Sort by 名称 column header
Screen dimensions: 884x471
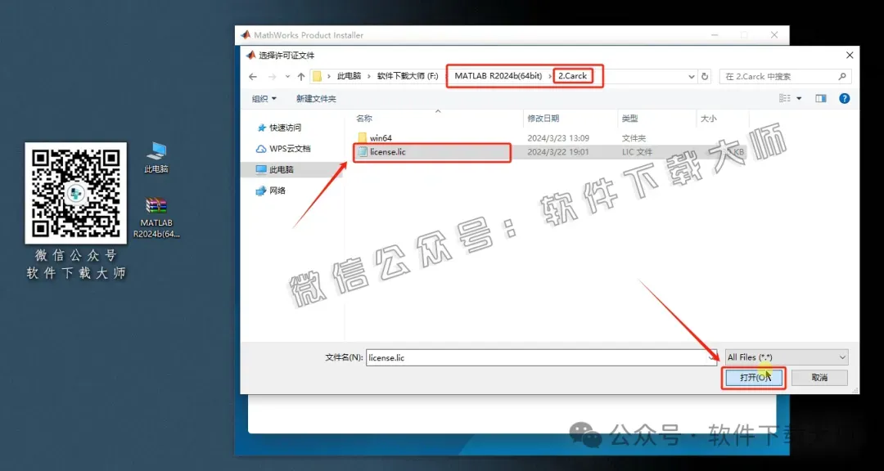pos(364,119)
